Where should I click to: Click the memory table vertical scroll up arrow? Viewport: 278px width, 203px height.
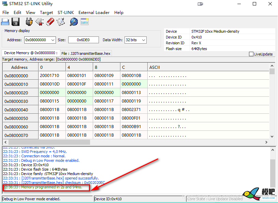272,66
